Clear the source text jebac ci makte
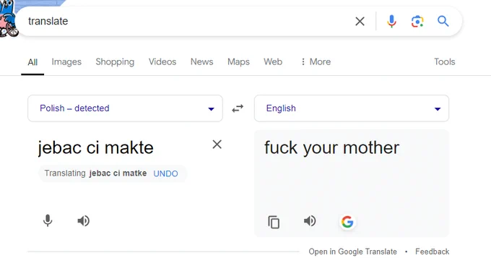The height and width of the screenshot is (266, 491). click(x=217, y=145)
